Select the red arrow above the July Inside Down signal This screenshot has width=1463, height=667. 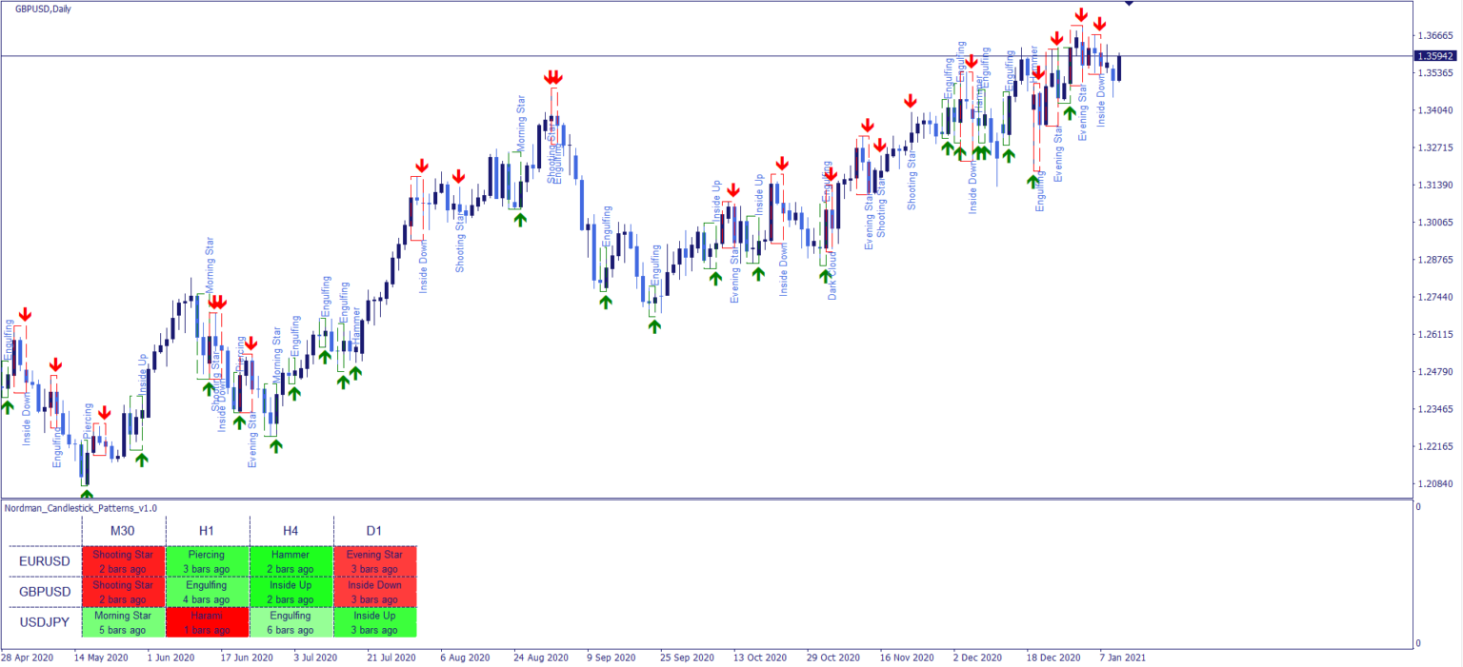[422, 167]
